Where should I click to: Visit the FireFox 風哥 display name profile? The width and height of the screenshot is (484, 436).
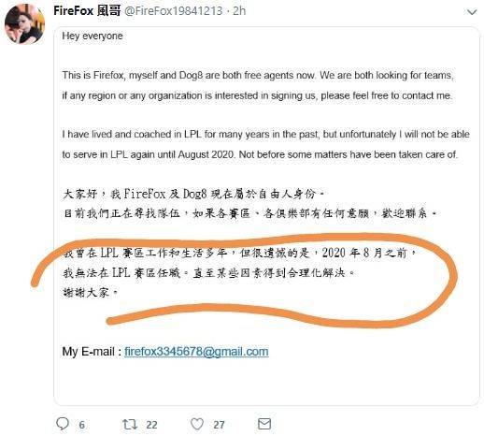pos(87,11)
